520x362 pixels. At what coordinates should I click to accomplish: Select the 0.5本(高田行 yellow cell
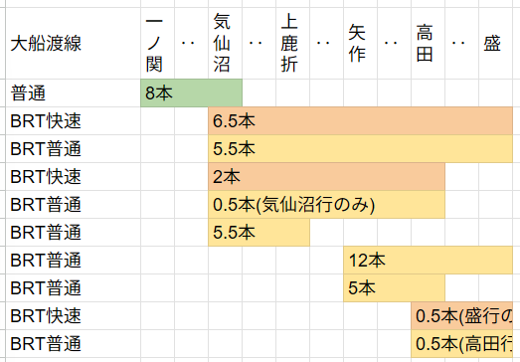point(462,344)
